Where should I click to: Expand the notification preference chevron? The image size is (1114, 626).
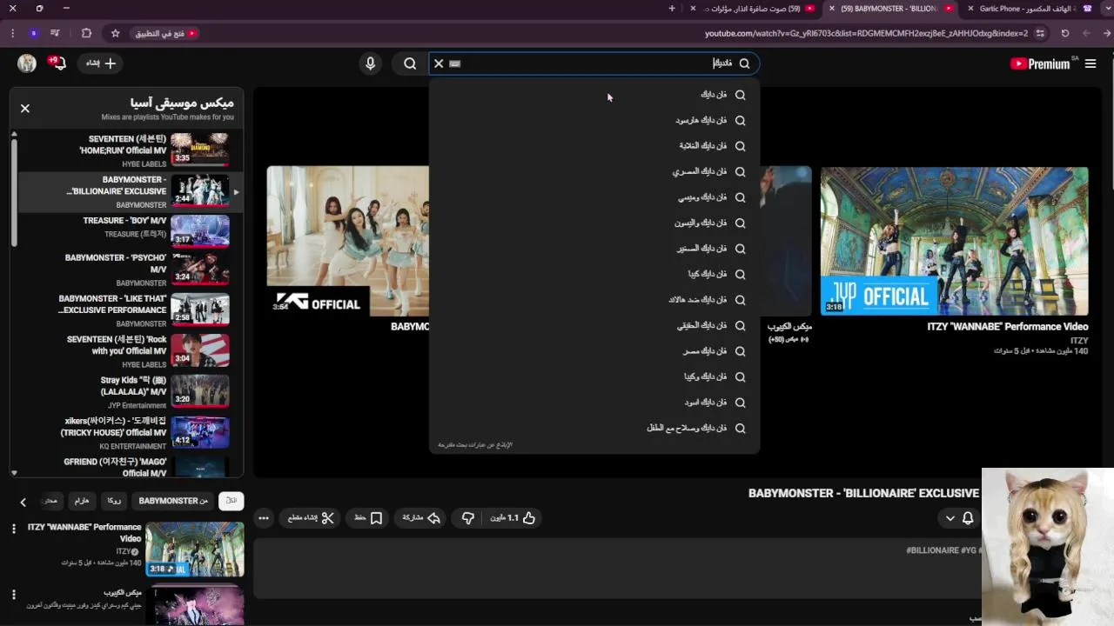click(950, 518)
